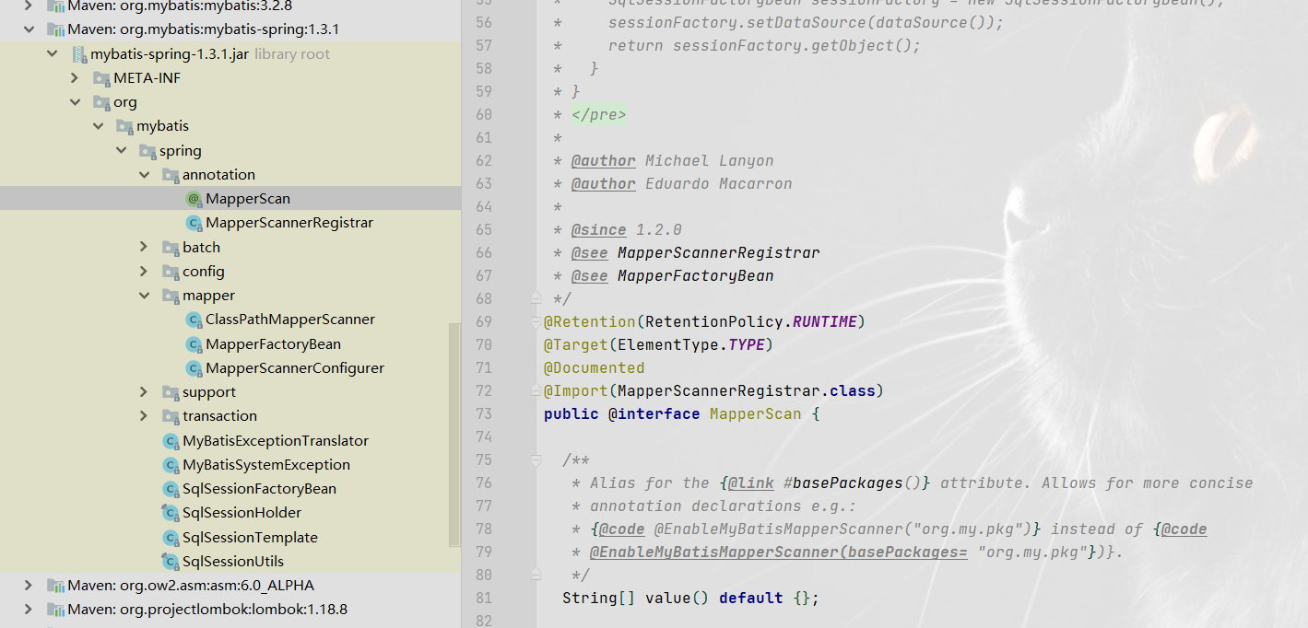1308x628 pixels.
Task: Click the config package folder icon
Action: [x=171, y=272]
